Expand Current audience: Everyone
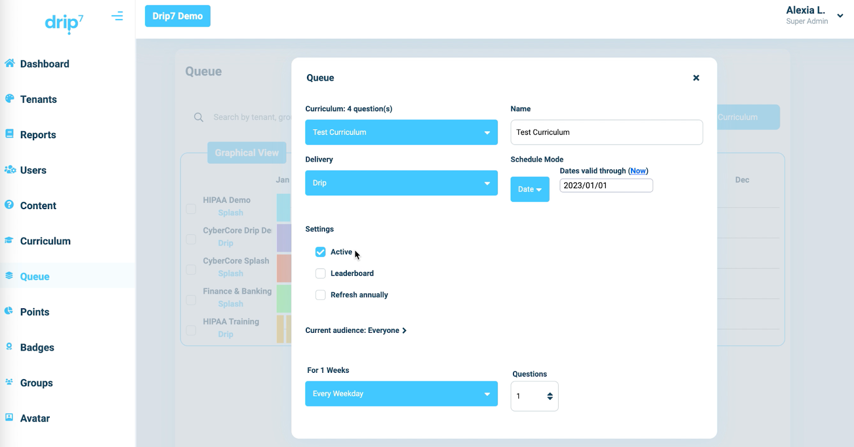This screenshot has width=854, height=447. click(x=356, y=330)
